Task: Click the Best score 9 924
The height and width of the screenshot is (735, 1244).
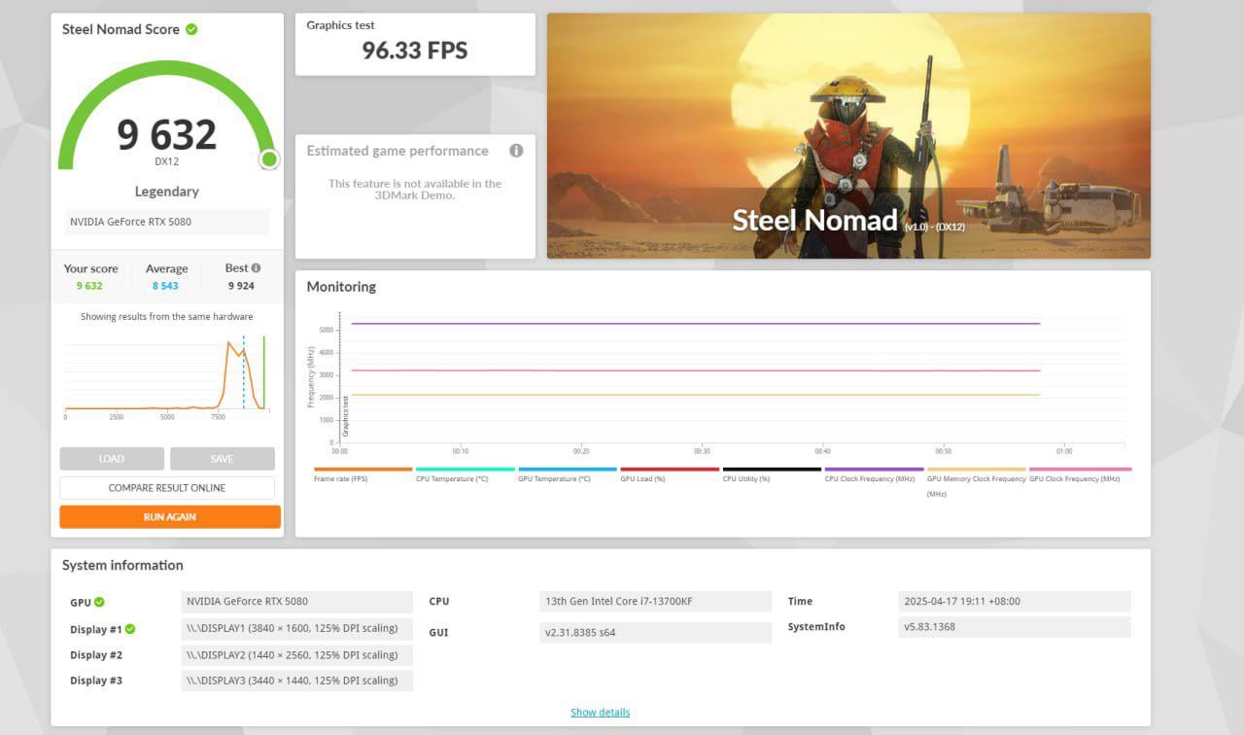Action: pos(242,286)
